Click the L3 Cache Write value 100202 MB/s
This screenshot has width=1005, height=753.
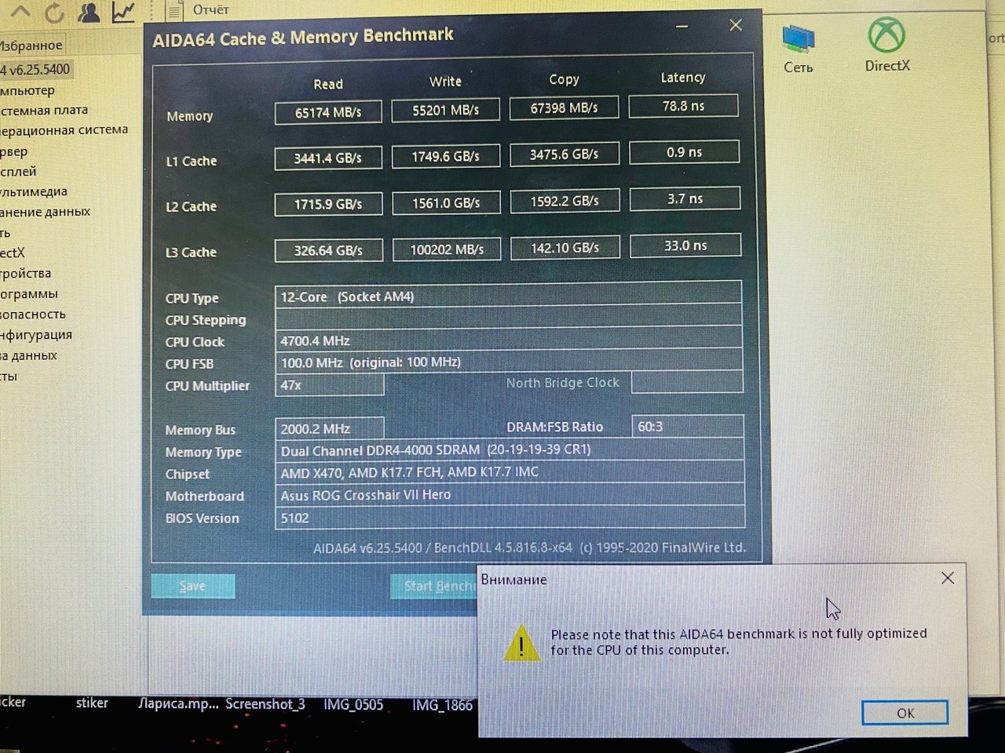(x=447, y=249)
